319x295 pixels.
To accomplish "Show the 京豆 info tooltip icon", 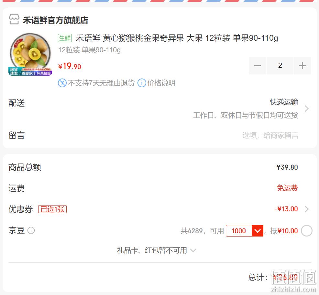I will [x=31, y=230].
